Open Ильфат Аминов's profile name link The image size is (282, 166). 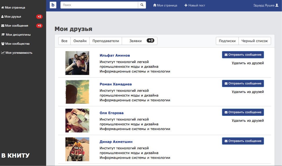pyautogui.click(x=115, y=55)
